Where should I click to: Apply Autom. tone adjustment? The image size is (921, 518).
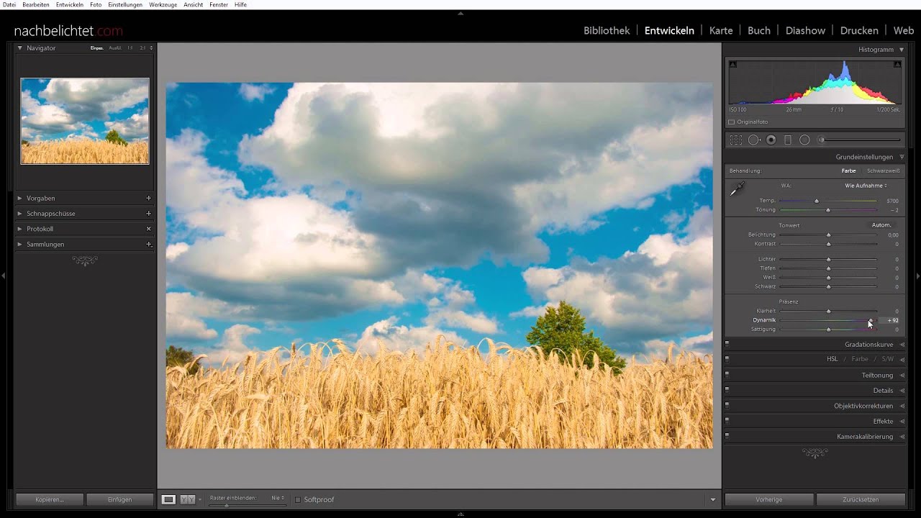[x=881, y=225]
